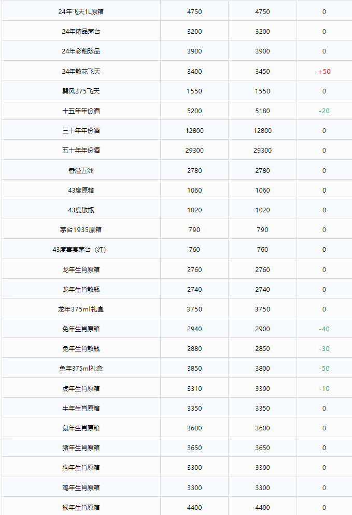
Task: Select the -30 change for 兔年生肖散瓶
Action: click(324, 349)
